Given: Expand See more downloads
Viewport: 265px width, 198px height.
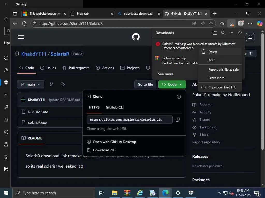Looking at the screenshot, I should tap(166, 74).
